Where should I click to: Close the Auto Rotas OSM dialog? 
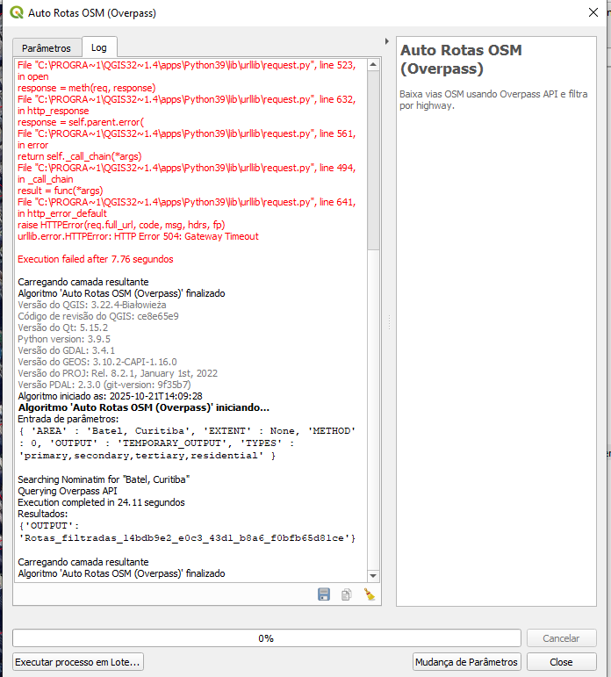pos(593,12)
